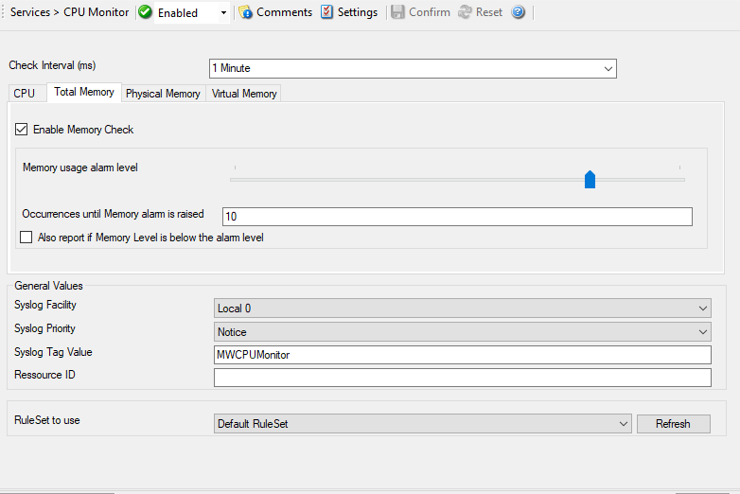Open the Check Interval dropdown

[608, 68]
